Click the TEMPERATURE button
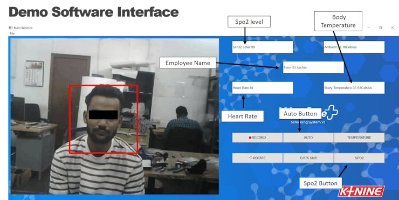399x200 pixels. click(x=359, y=137)
